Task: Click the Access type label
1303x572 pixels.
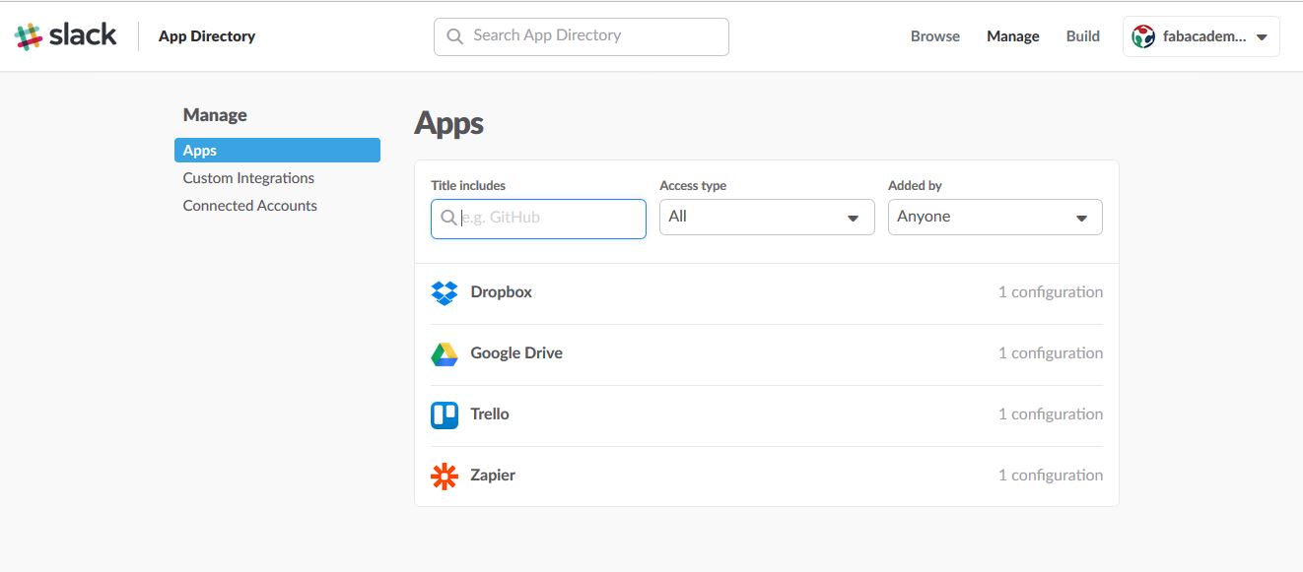Action: 693,185
